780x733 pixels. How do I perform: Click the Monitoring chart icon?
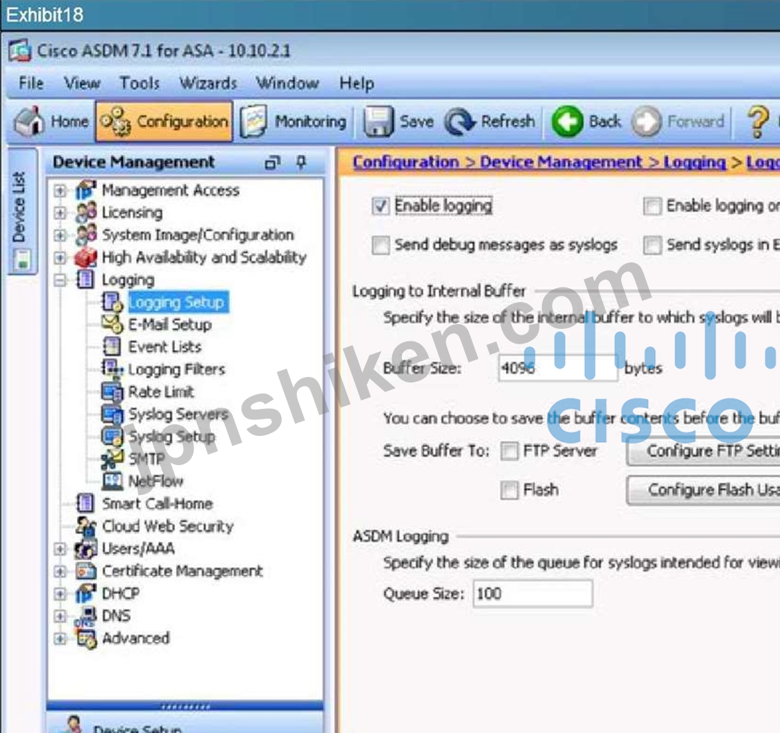point(254,121)
